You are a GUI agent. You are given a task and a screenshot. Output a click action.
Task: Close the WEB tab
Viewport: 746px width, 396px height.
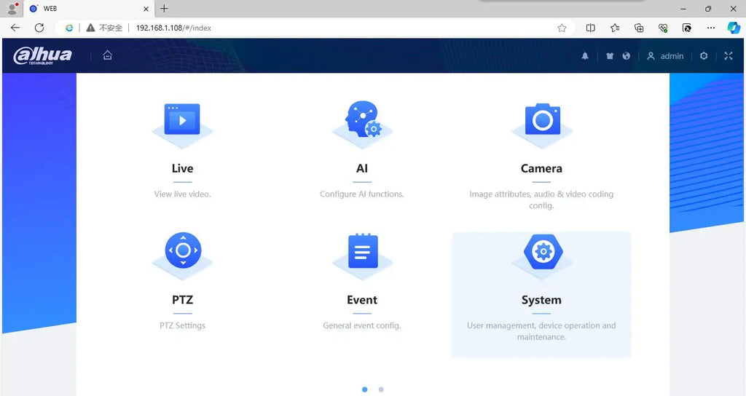coord(146,9)
